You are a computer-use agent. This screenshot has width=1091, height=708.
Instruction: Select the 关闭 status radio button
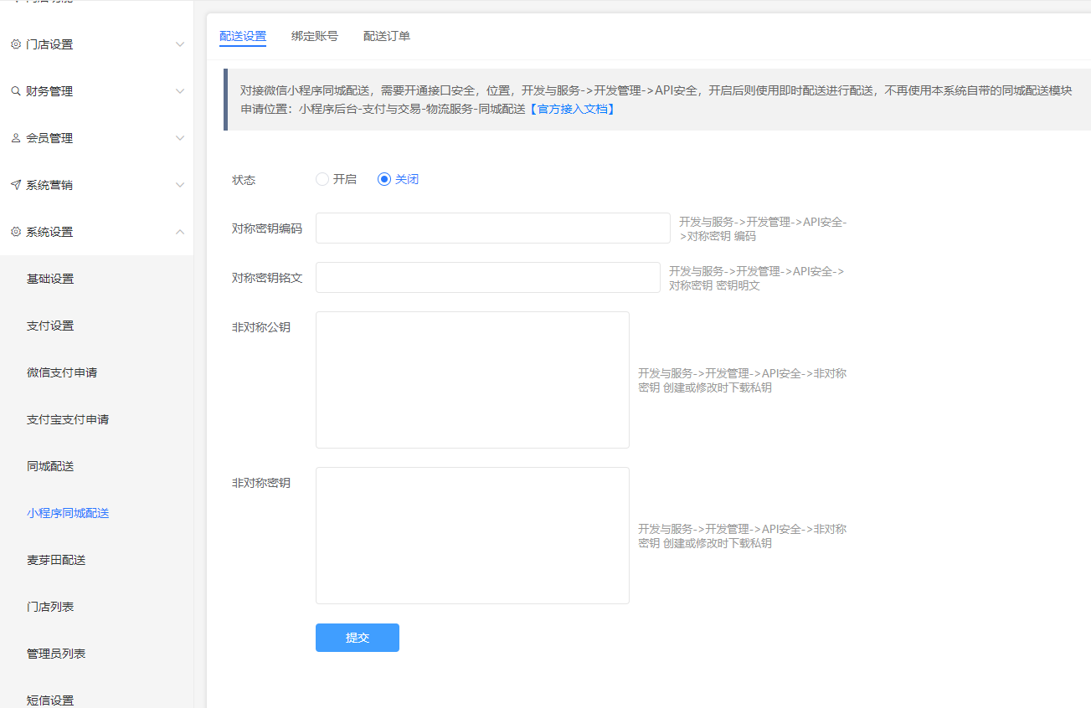[x=384, y=179]
